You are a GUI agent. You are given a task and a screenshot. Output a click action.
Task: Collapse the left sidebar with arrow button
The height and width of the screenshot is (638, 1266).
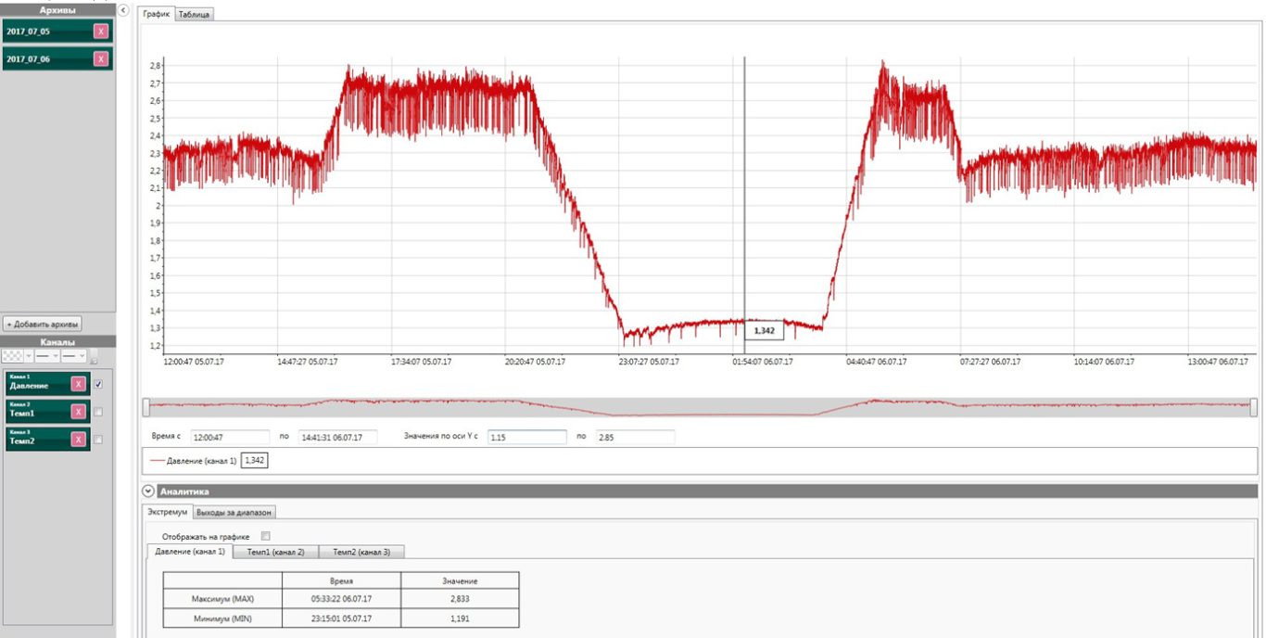tap(124, 9)
